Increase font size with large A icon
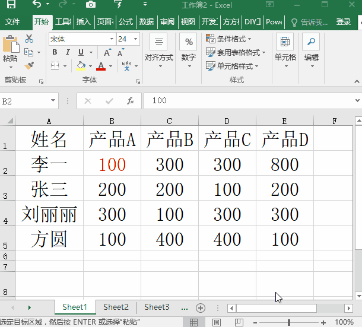The image size is (362, 327). [107, 52]
